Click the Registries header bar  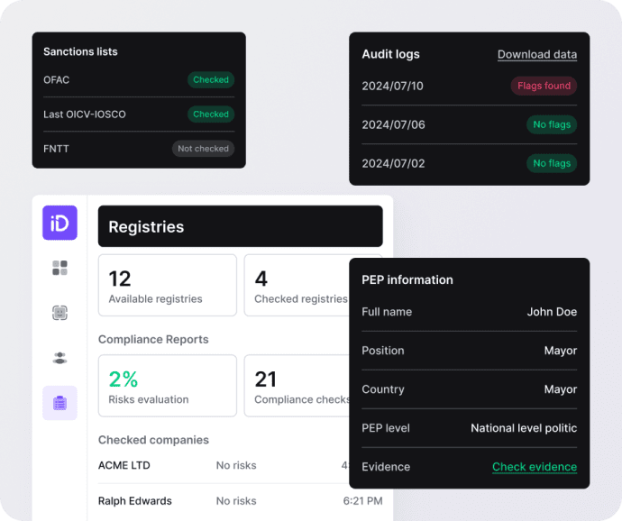(241, 226)
